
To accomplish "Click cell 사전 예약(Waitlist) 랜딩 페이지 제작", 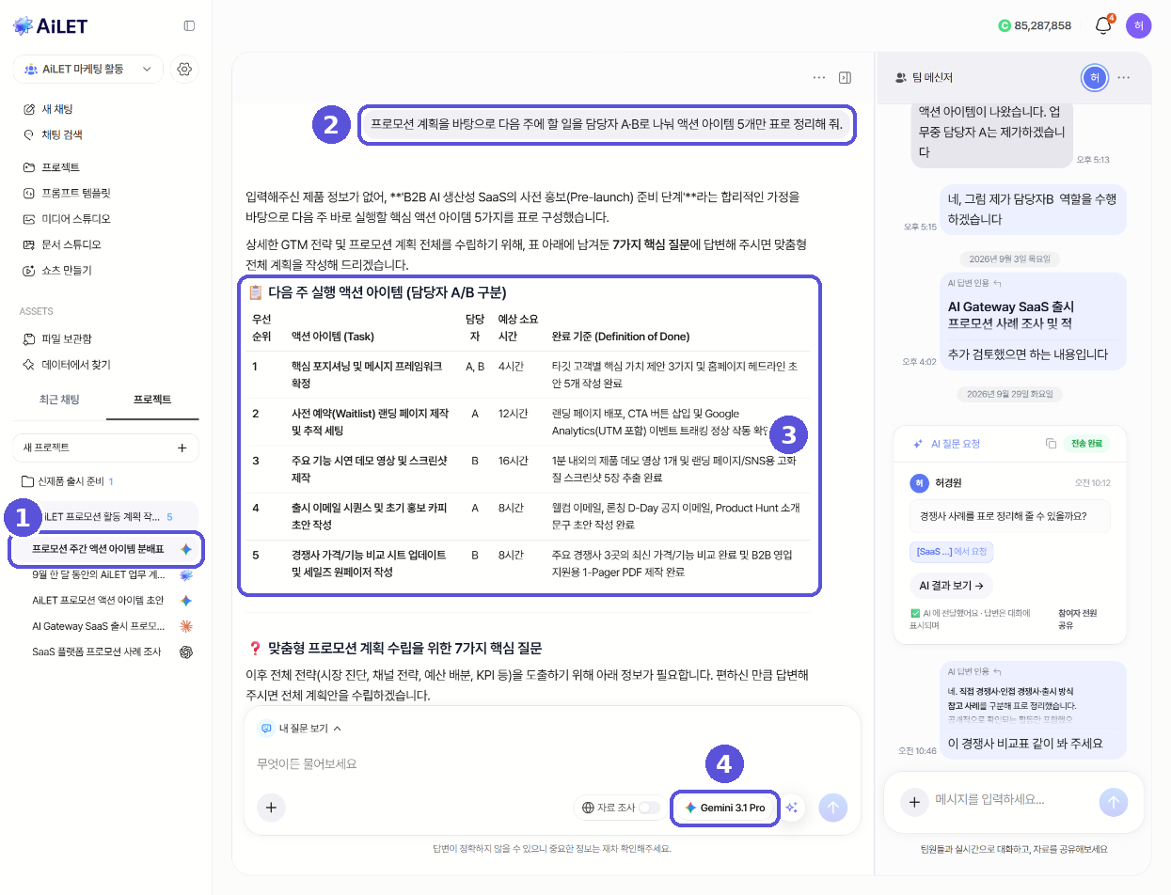I will tap(370, 422).
